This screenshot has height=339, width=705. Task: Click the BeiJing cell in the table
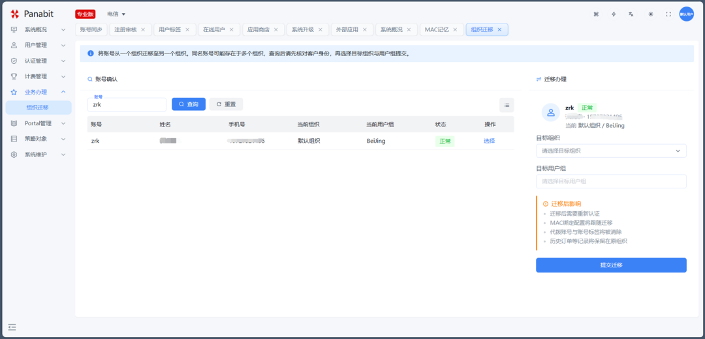[376, 141]
